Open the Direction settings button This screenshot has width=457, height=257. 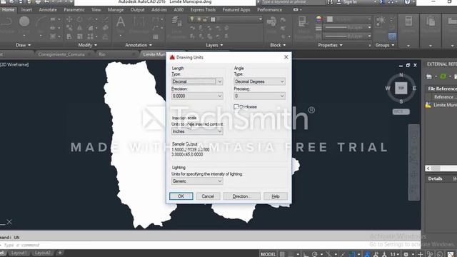point(241,196)
